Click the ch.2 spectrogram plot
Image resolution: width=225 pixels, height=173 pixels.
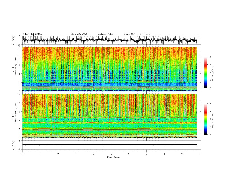coord(110,116)
